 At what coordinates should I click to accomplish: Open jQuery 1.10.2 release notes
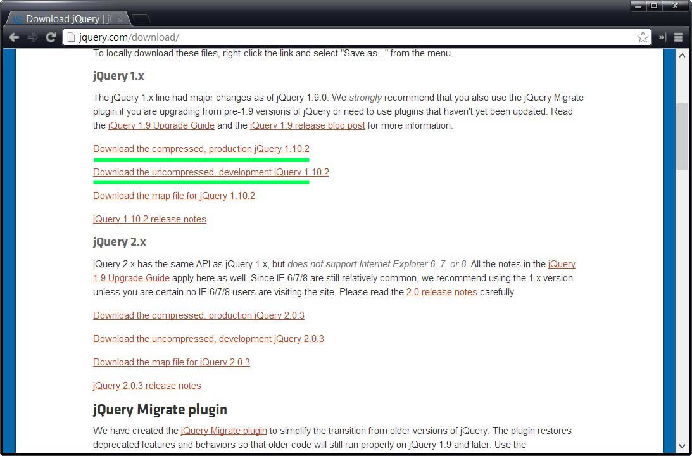point(149,219)
